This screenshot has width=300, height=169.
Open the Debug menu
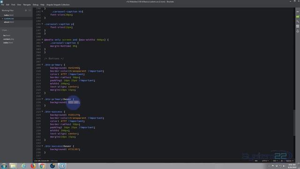coord(36,5)
